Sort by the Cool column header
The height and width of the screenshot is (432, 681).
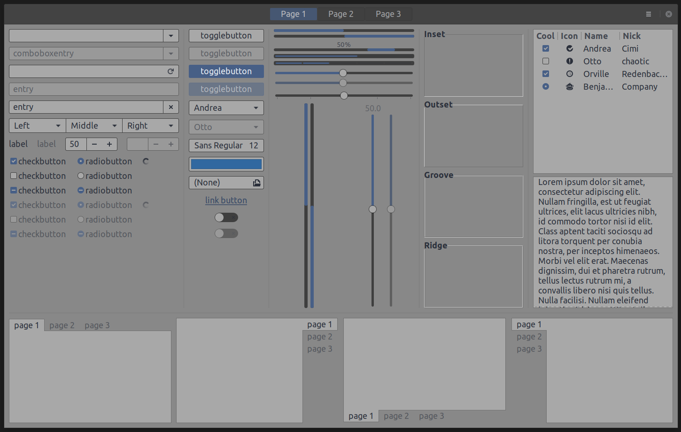545,36
